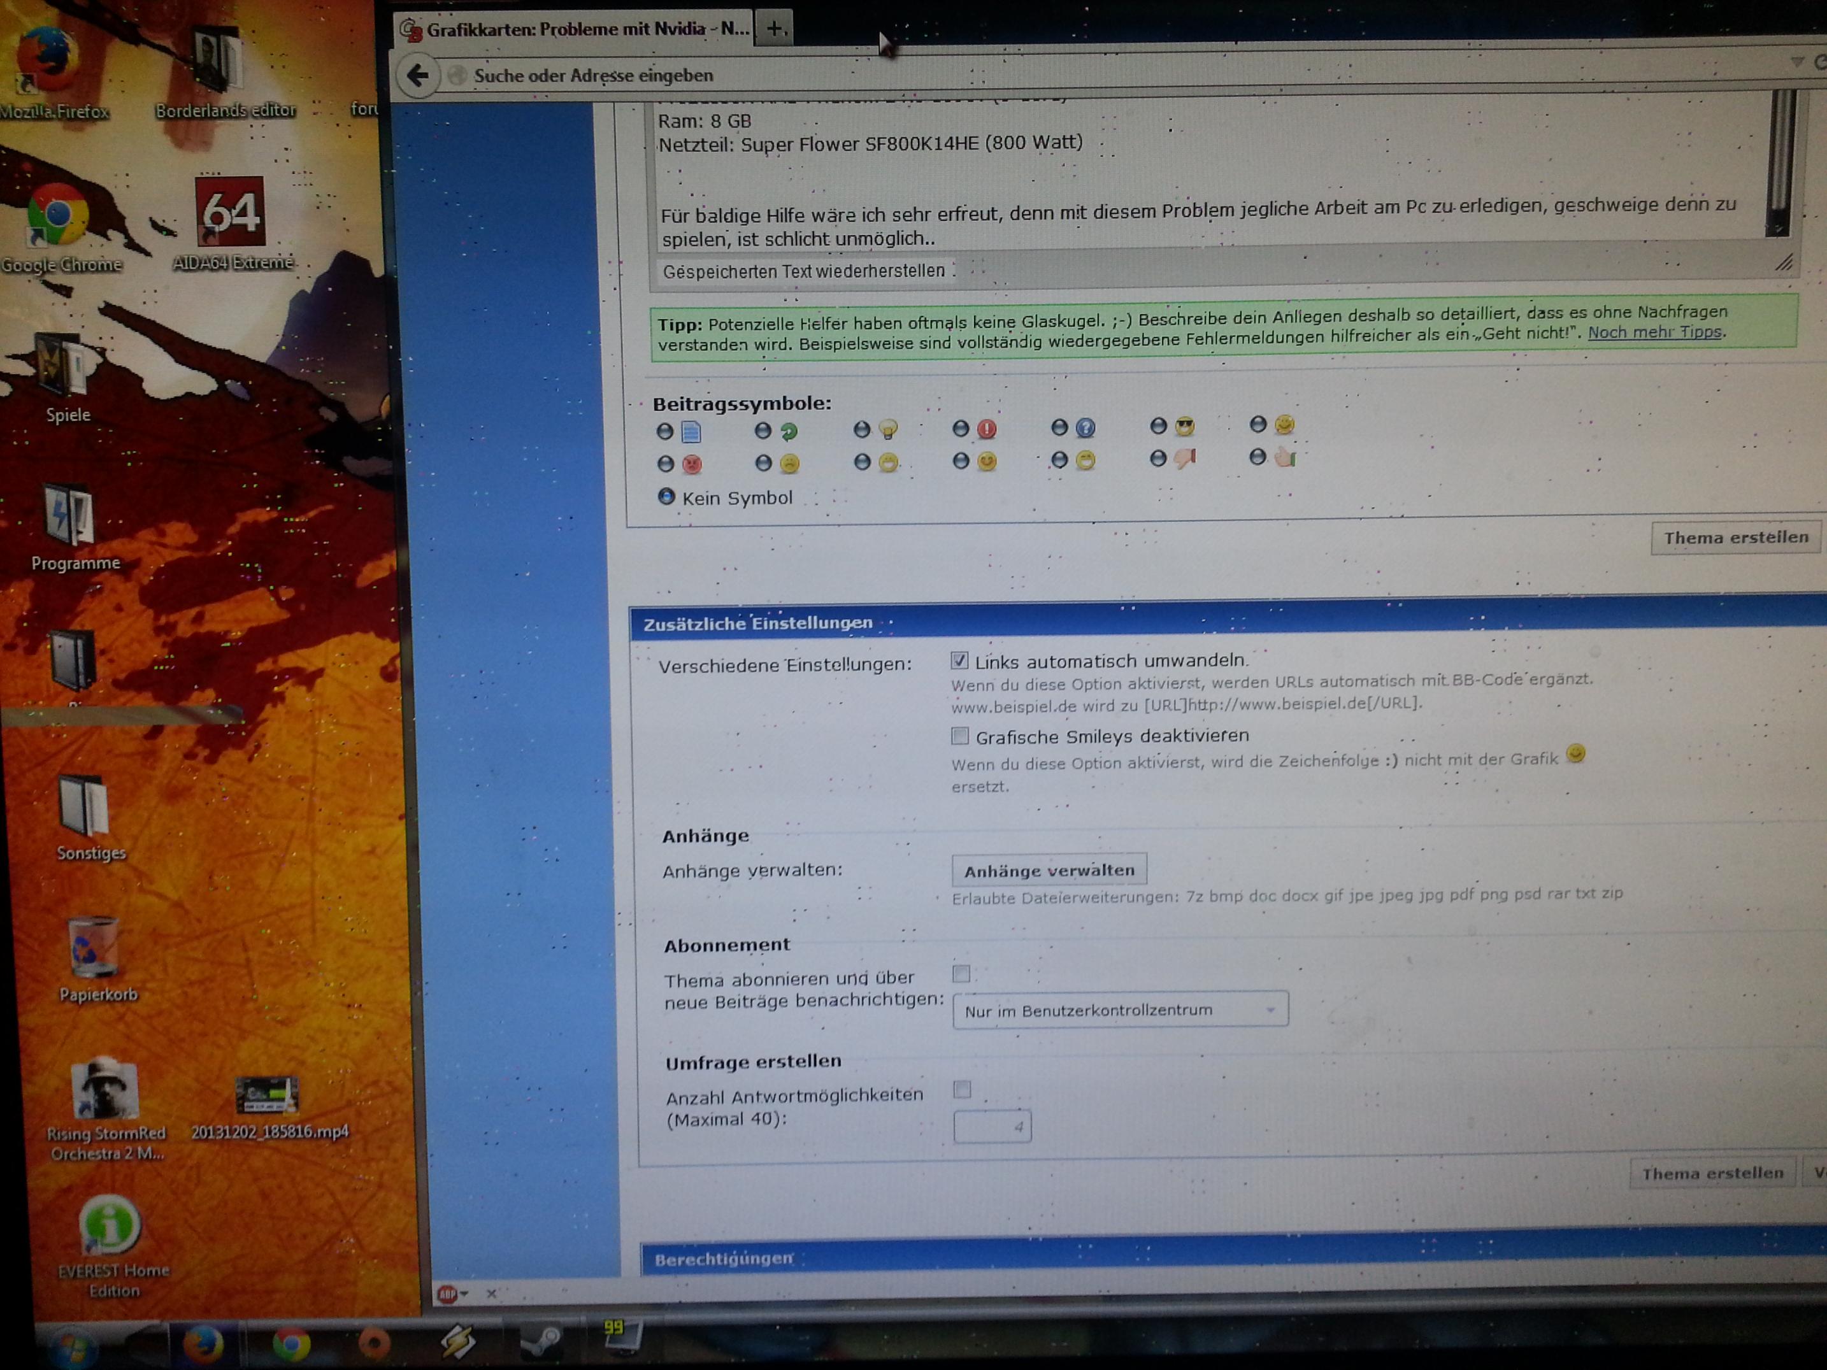1827x1370 pixels.
Task: Select the red exclamation mark post icon
Action: [960, 429]
